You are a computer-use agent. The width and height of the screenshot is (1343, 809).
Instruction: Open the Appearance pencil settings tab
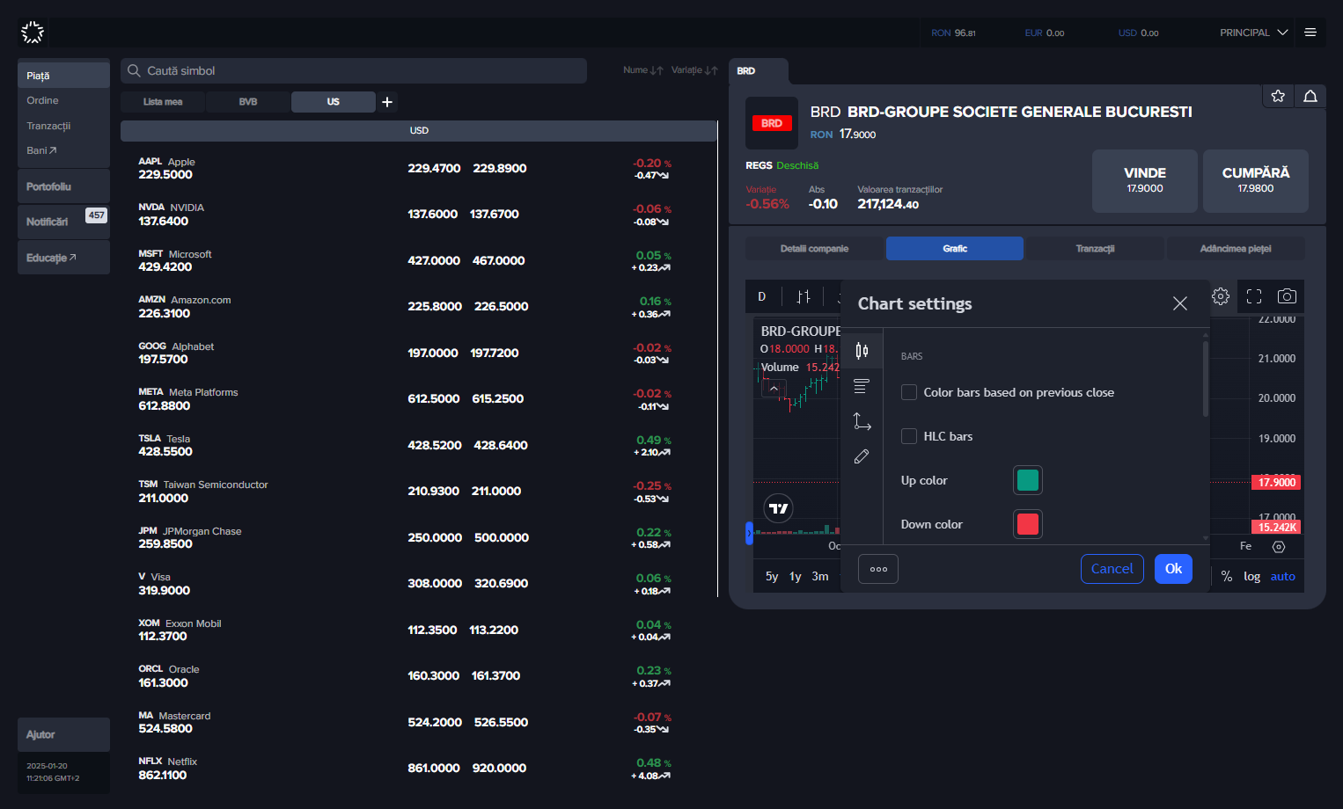(x=862, y=456)
